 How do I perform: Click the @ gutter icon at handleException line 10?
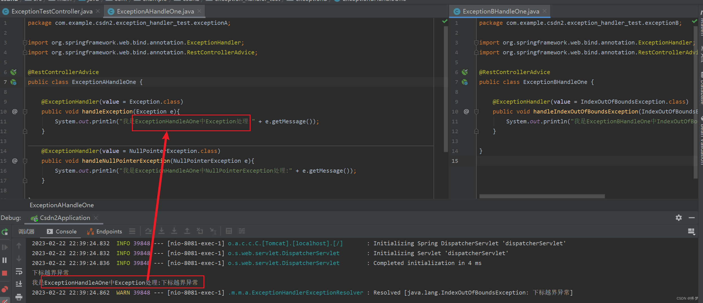click(x=15, y=112)
